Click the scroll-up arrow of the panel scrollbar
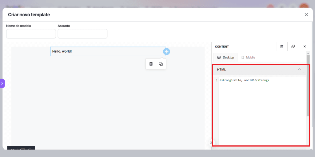The height and width of the screenshot is (157, 315). (308, 53)
